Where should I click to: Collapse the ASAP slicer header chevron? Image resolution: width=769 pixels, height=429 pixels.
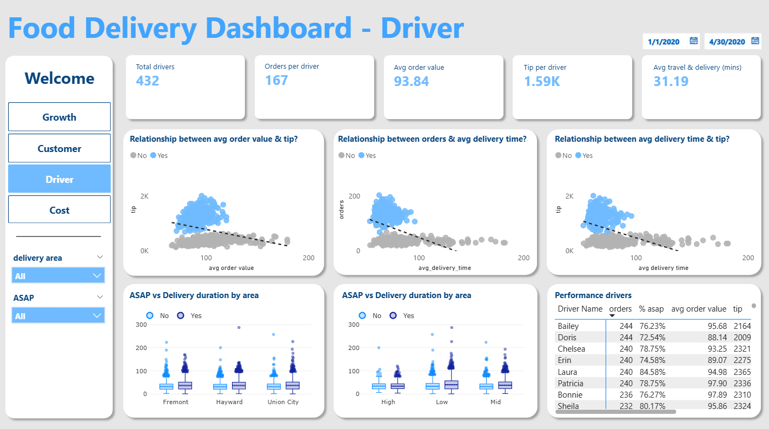pos(100,297)
